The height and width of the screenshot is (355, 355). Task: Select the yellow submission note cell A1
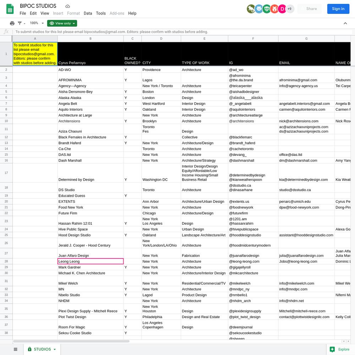click(x=35, y=54)
